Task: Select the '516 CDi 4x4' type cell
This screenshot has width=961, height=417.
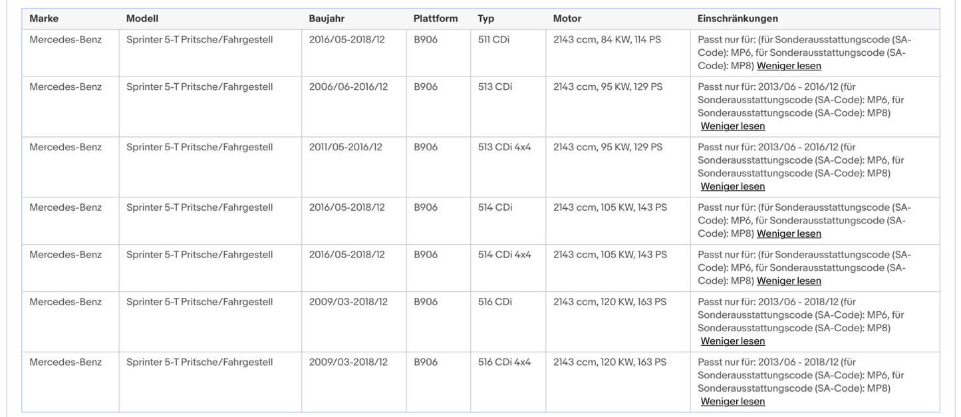Action: (x=504, y=362)
